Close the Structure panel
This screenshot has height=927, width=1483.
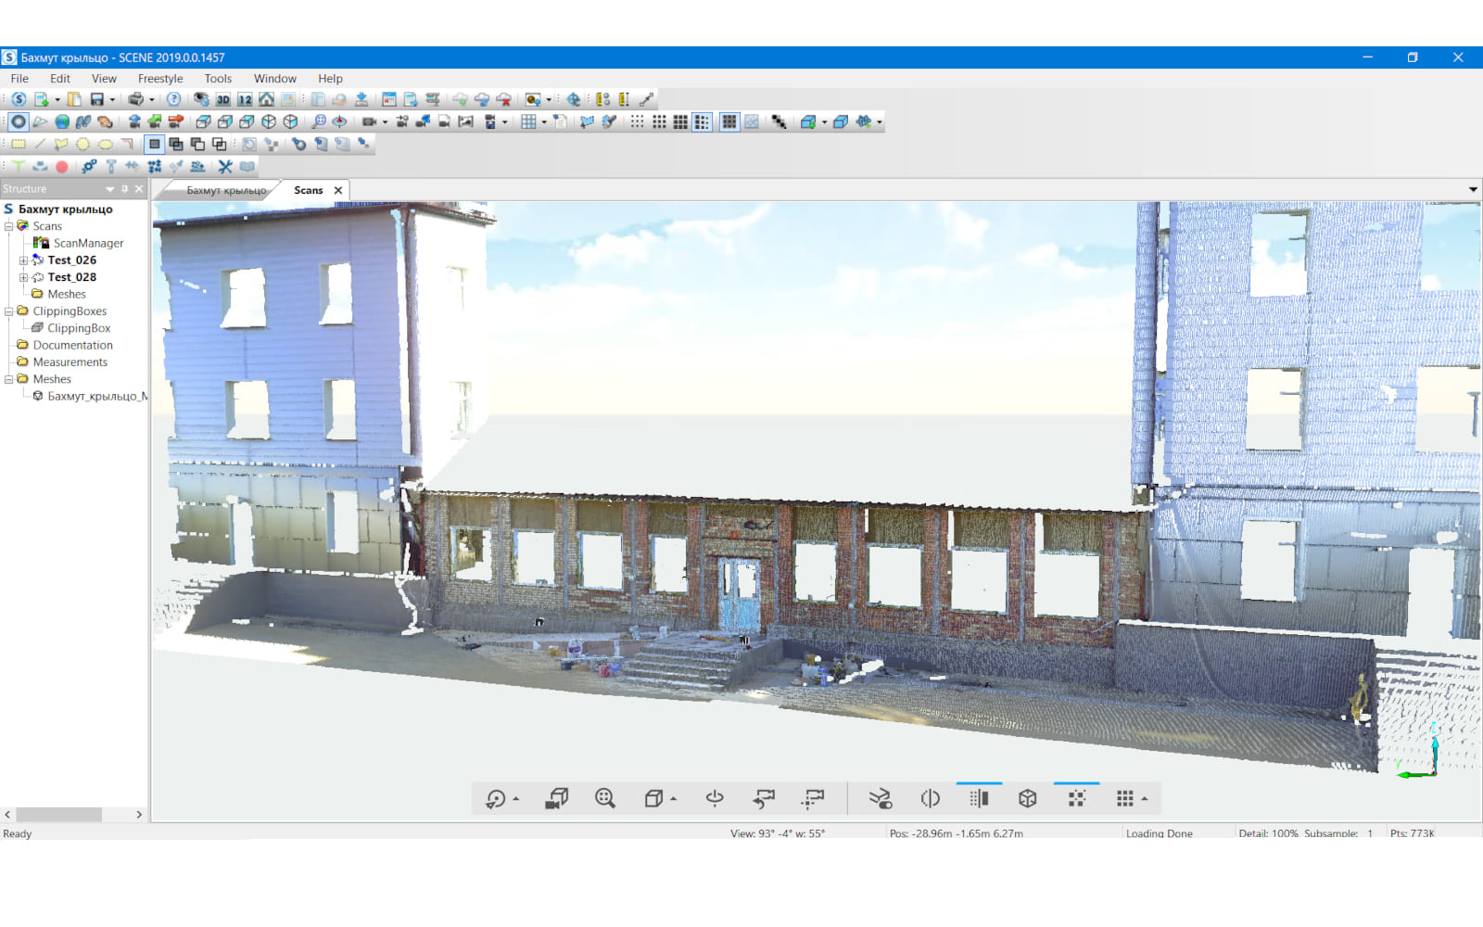tap(139, 189)
